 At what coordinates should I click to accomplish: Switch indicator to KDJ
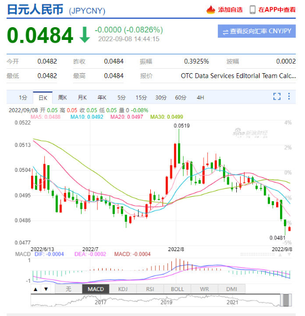point(123,289)
